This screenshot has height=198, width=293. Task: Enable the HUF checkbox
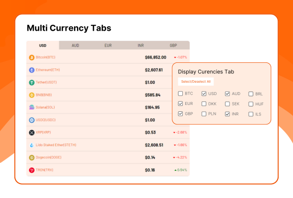coord(251,104)
